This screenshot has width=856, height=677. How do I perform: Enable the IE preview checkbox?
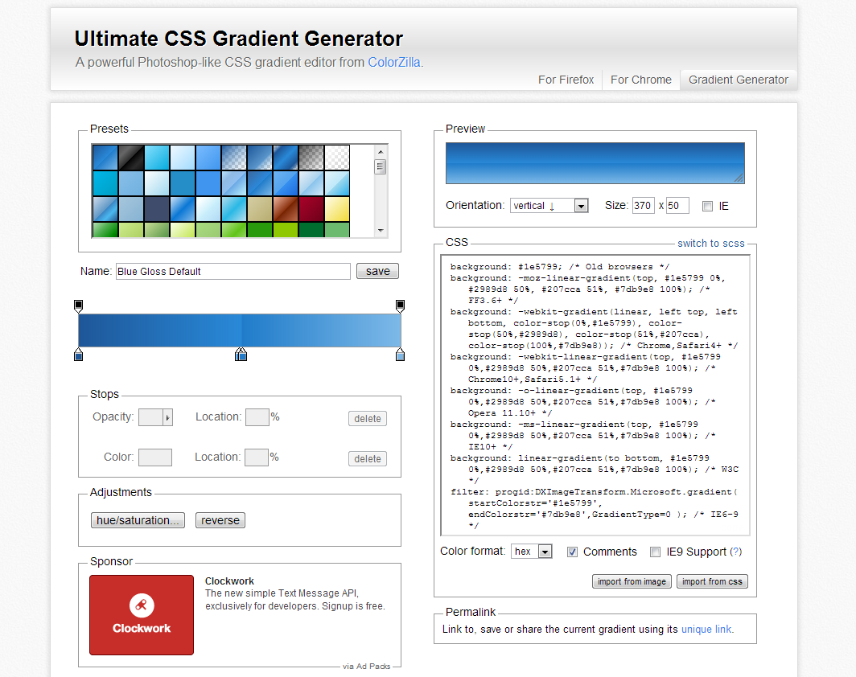[x=707, y=206]
